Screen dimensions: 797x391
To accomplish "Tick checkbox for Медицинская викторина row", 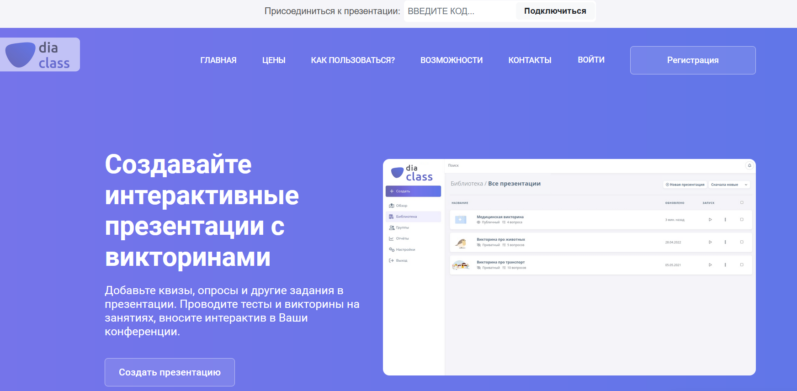I will click(x=742, y=220).
